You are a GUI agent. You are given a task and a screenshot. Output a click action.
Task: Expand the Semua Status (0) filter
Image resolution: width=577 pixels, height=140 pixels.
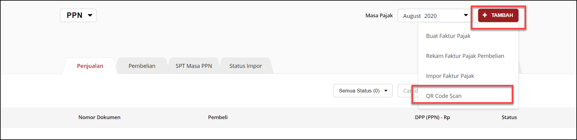pos(362,91)
